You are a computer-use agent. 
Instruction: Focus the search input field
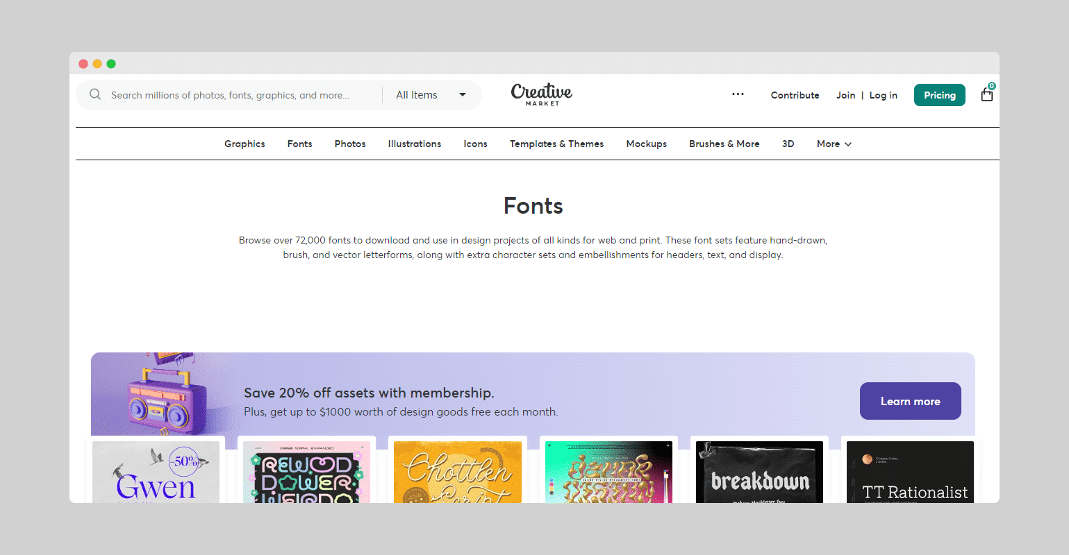point(230,95)
